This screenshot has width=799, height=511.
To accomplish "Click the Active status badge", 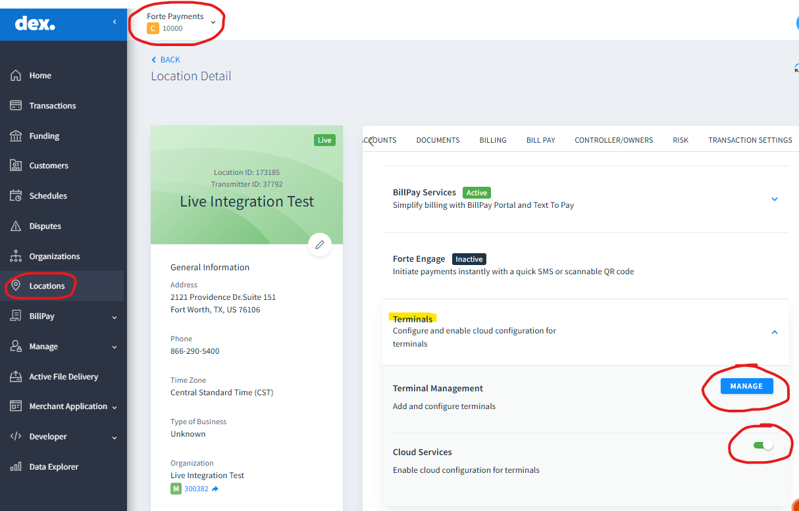I will click(x=477, y=193).
